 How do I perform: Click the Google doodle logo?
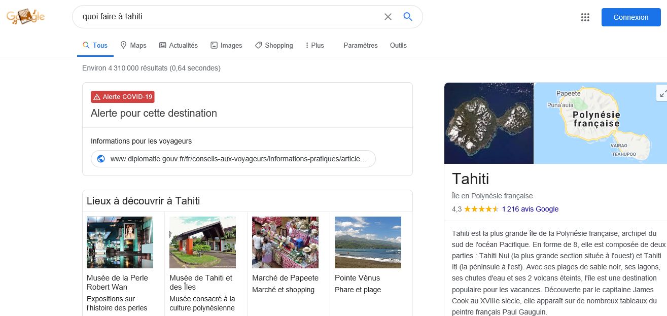point(25,17)
